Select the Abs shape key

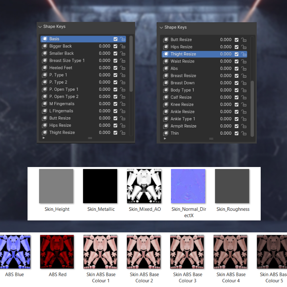174,69
